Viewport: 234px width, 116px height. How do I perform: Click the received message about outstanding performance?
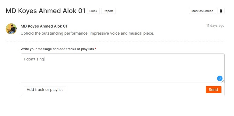[x=87, y=33]
